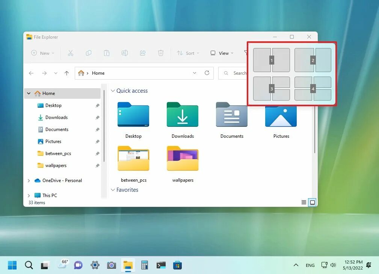Unpin Pictures from the sidebar
The image size is (379, 274).
click(97, 142)
